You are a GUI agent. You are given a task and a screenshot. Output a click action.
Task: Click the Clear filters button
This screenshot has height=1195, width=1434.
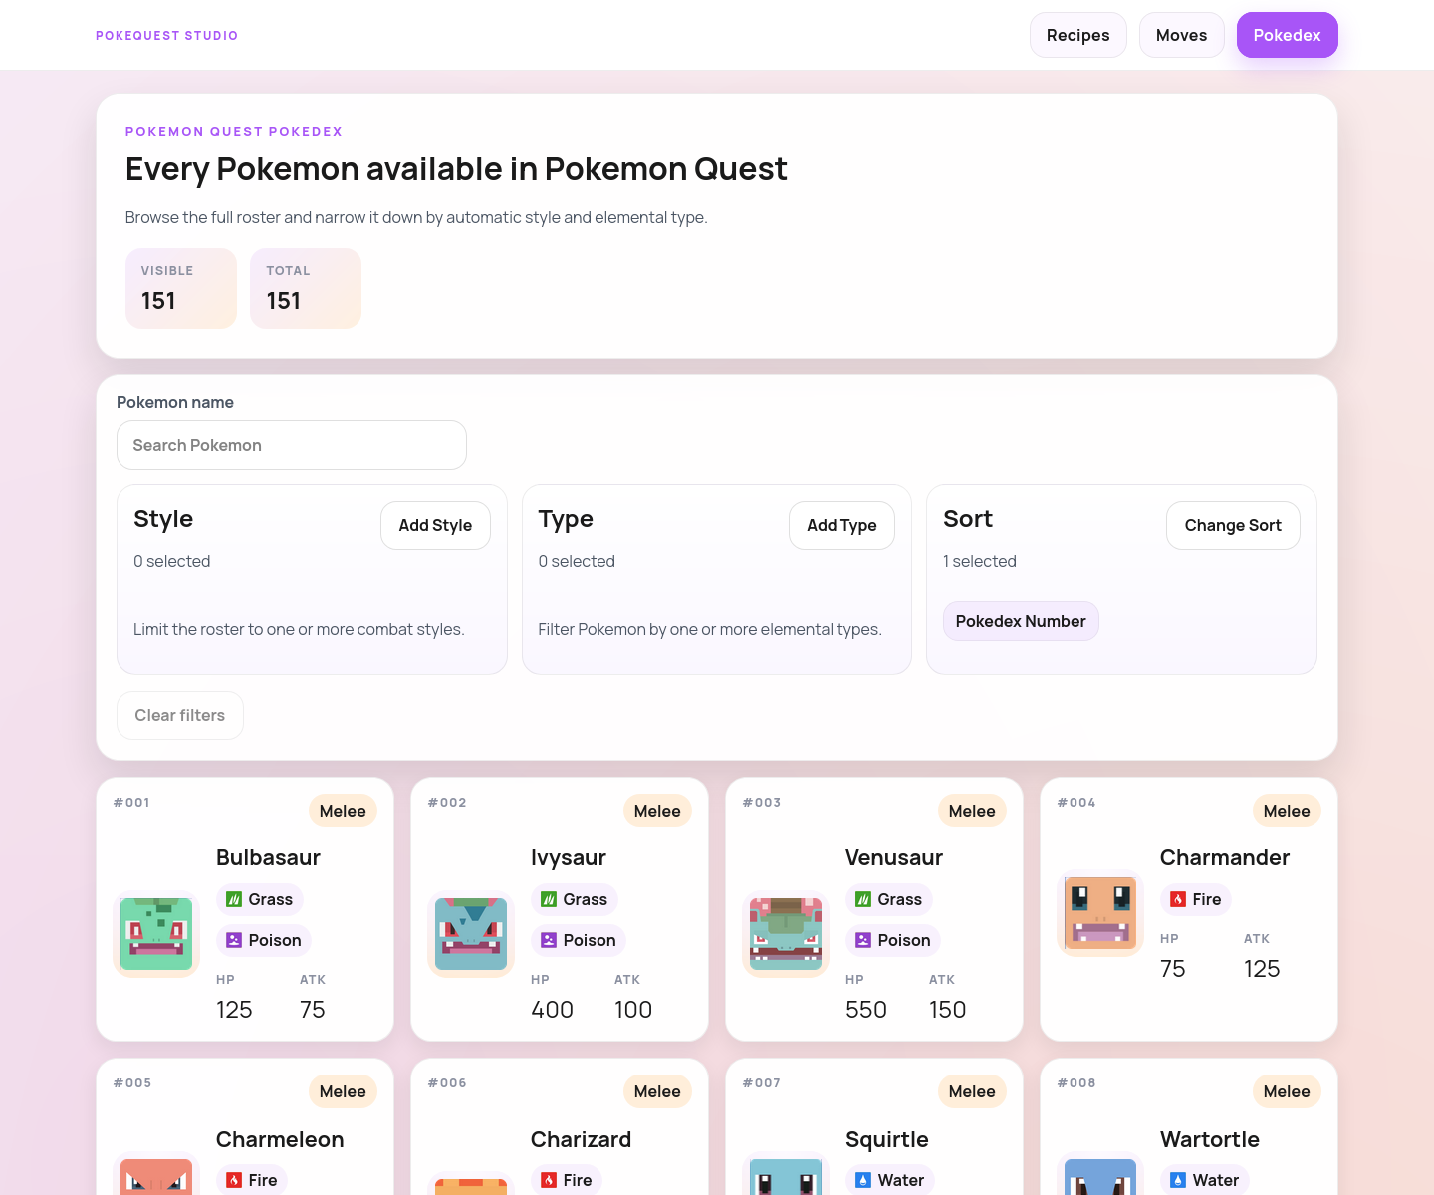coord(180,715)
